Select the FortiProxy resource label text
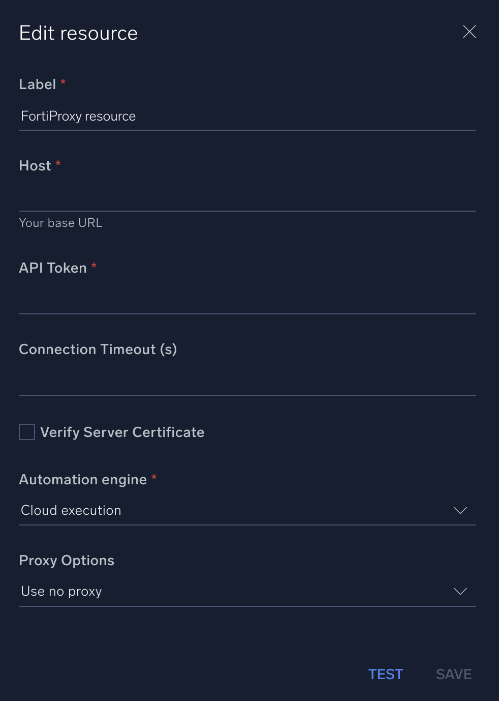This screenshot has width=499, height=701. pos(78,116)
